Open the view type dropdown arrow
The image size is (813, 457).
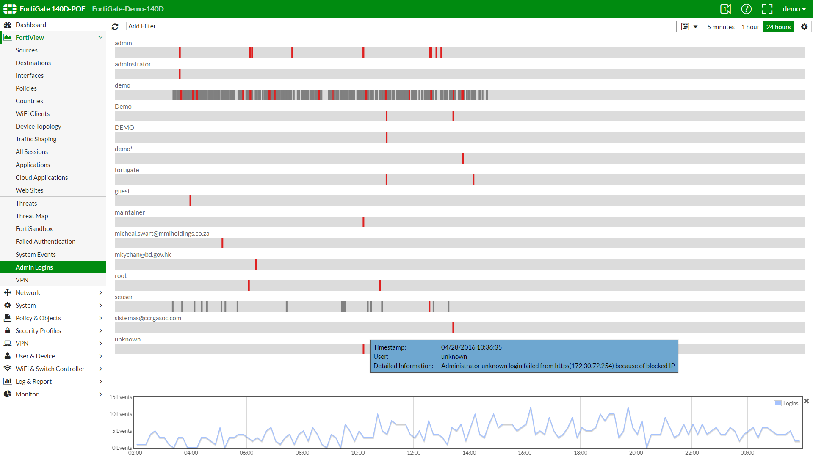tap(695, 27)
